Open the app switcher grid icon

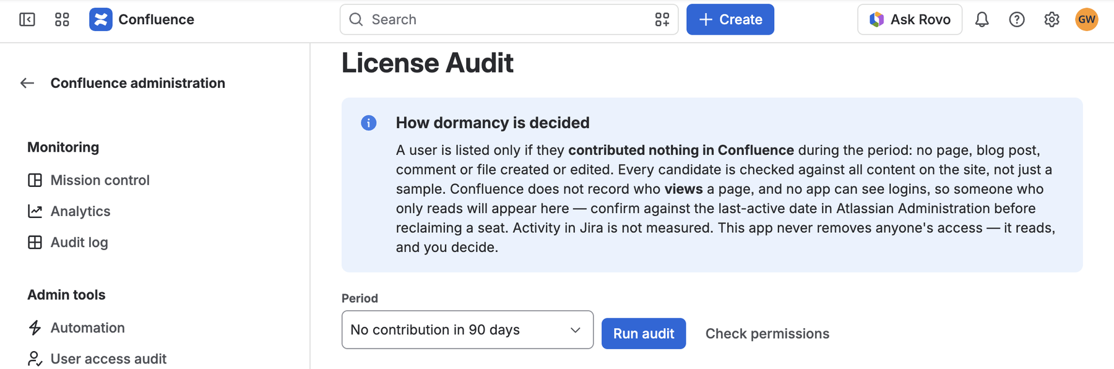[62, 19]
